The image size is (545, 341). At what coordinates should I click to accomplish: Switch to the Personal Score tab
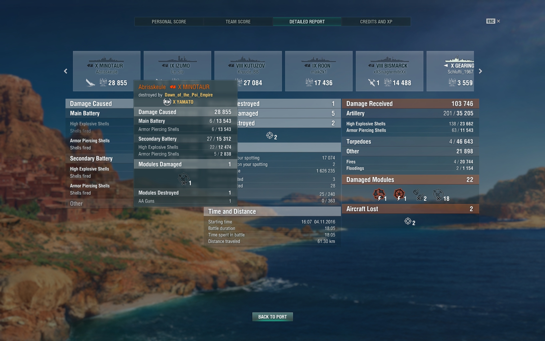click(x=169, y=22)
